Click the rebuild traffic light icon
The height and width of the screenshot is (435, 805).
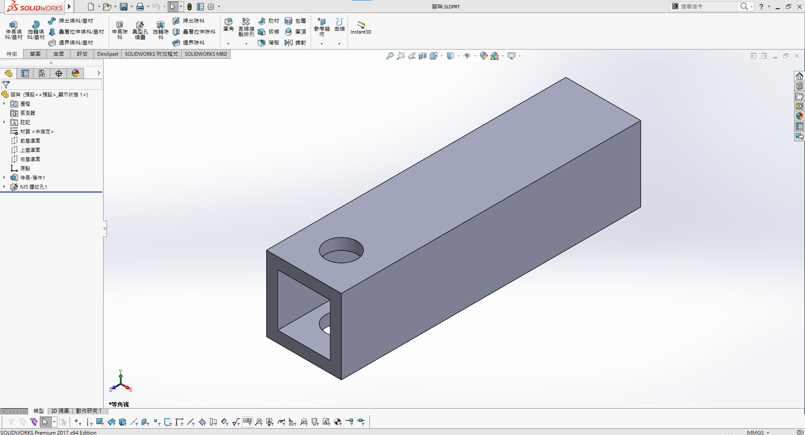[x=190, y=7]
